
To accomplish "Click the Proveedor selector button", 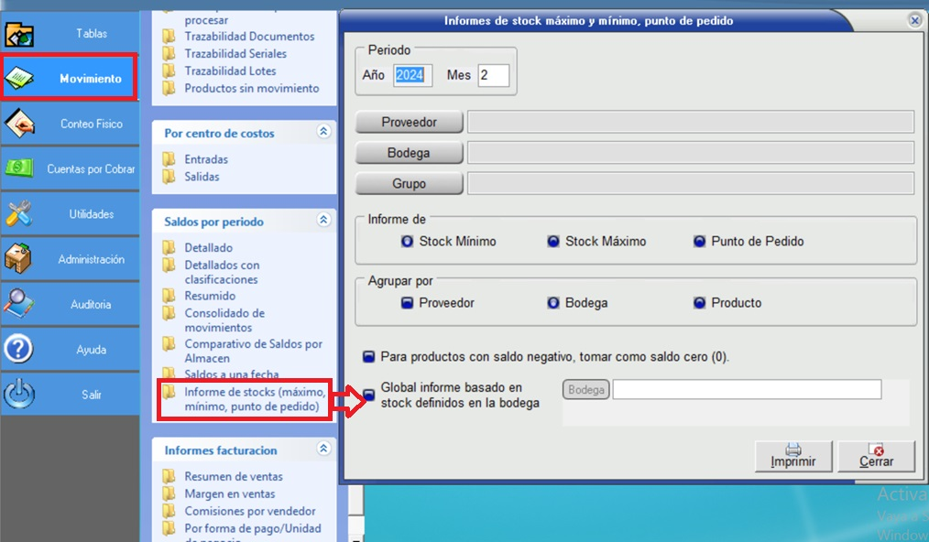I will pyautogui.click(x=409, y=122).
